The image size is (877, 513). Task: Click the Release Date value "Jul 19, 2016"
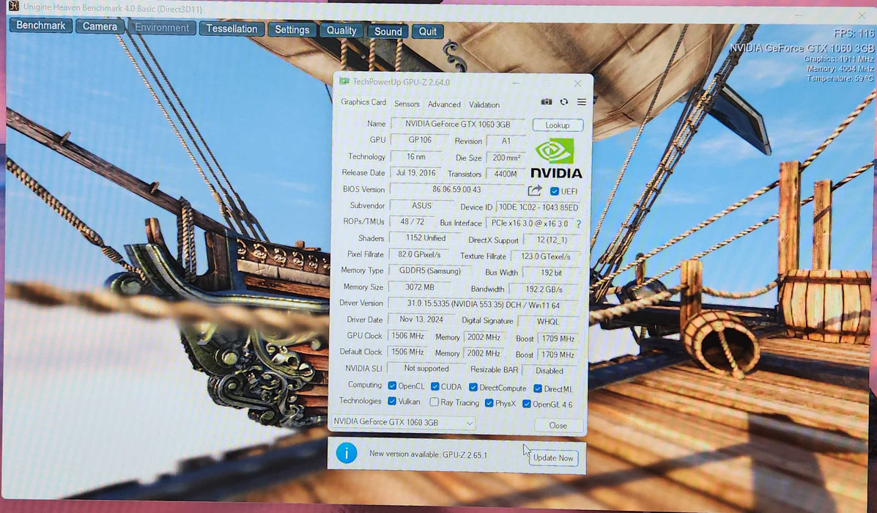coord(415,173)
